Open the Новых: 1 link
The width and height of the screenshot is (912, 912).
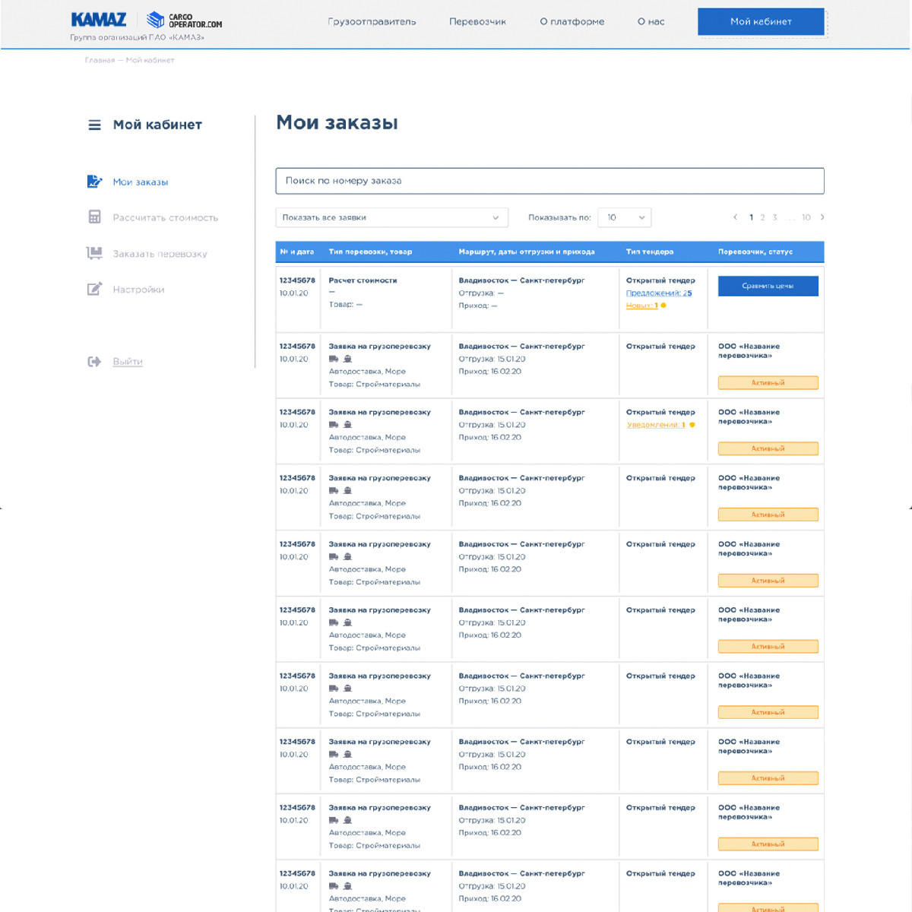pos(642,306)
